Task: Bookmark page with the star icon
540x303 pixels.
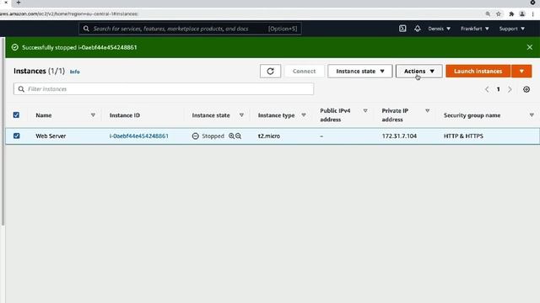Action: tap(499, 14)
